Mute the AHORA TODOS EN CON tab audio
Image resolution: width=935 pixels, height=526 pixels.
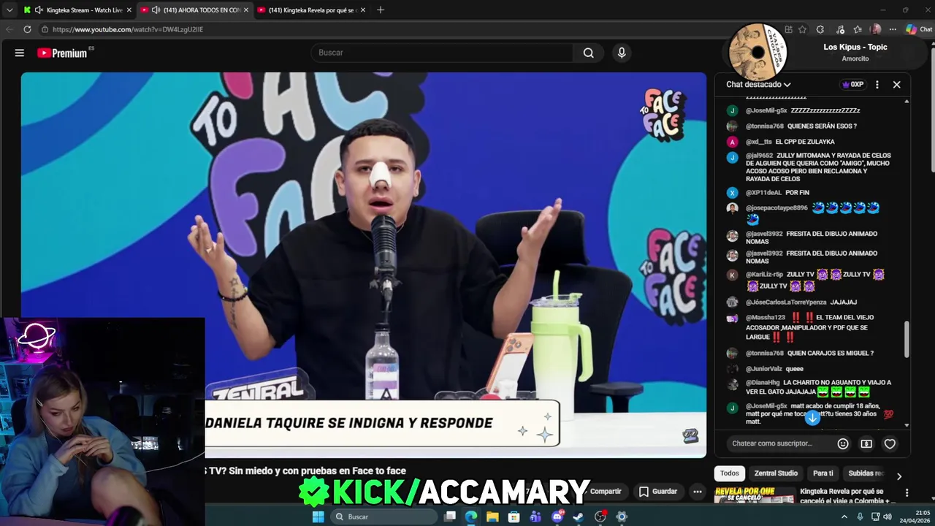[x=156, y=10]
